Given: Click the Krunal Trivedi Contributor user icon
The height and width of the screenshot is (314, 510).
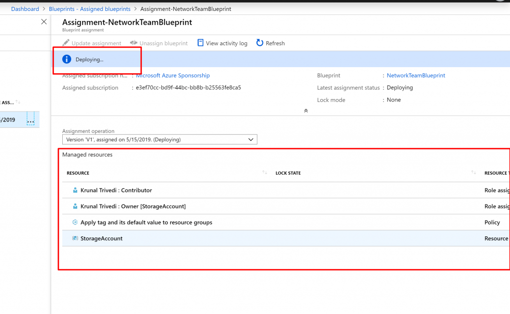Looking at the screenshot, I should tap(75, 190).
